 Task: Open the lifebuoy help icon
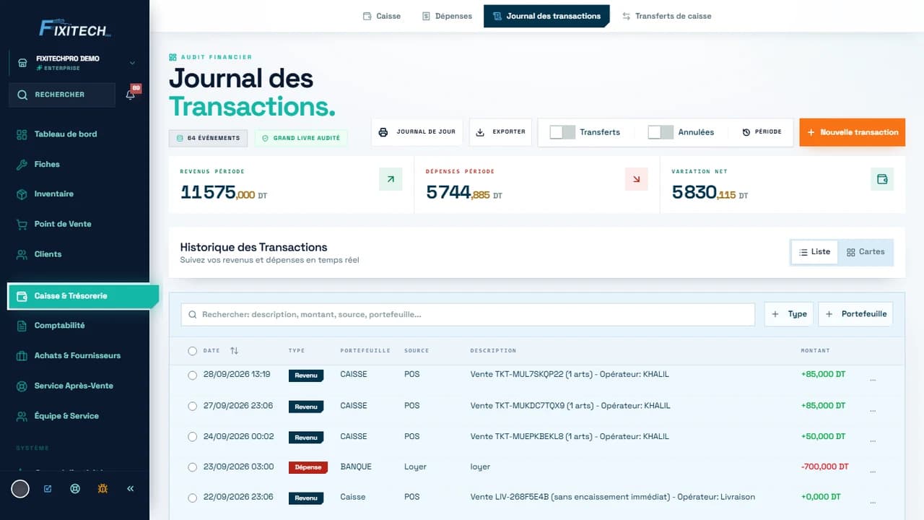(x=74, y=489)
